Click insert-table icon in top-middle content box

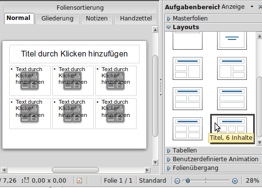68,76
